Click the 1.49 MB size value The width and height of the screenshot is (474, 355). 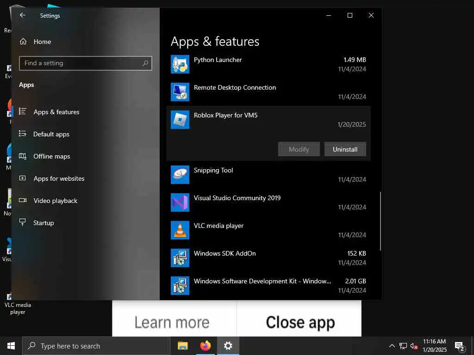pyautogui.click(x=355, y=60)
